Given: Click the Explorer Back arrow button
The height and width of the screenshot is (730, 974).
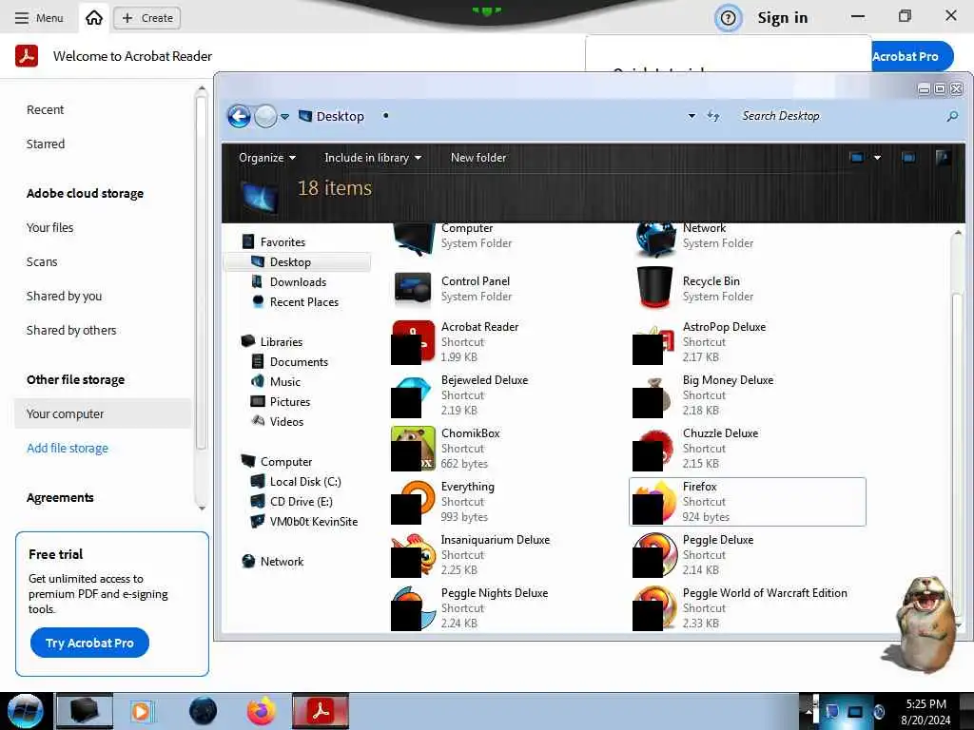Looking at the screenshot, I should 239,116.
